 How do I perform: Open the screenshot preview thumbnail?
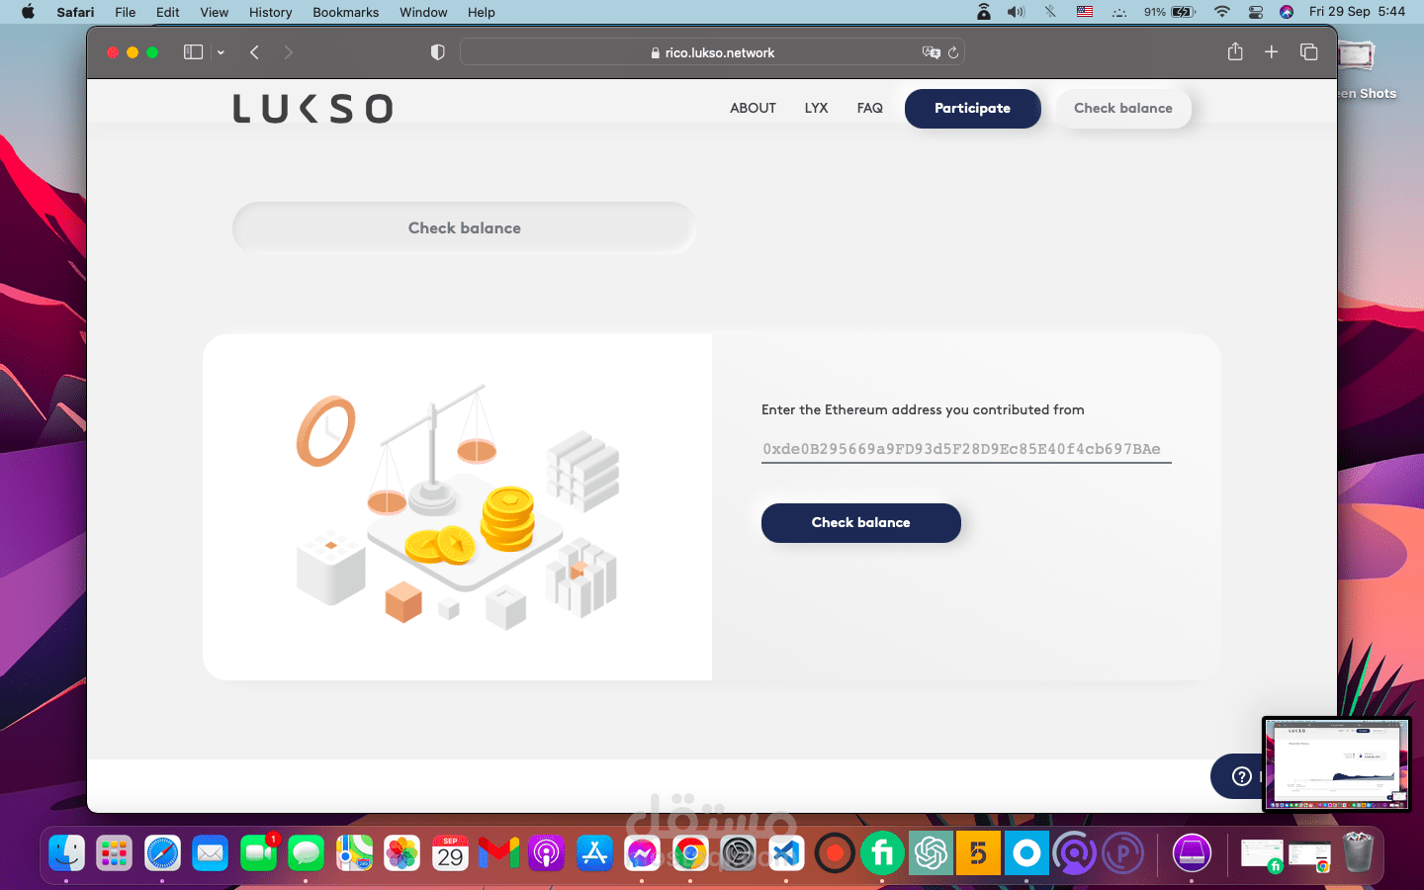point(1336,763)
